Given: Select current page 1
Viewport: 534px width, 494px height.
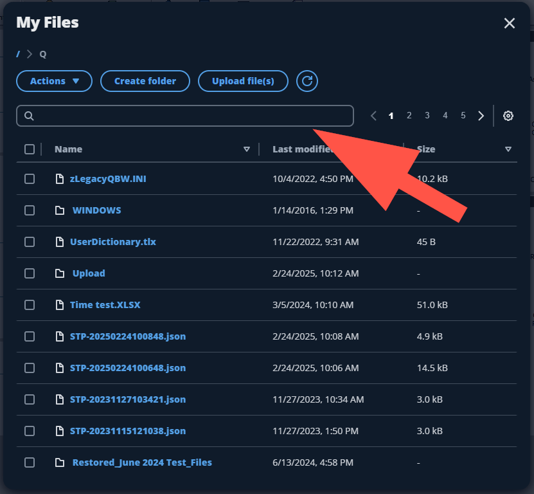Looking at the screenshot, I should [391, 116].
